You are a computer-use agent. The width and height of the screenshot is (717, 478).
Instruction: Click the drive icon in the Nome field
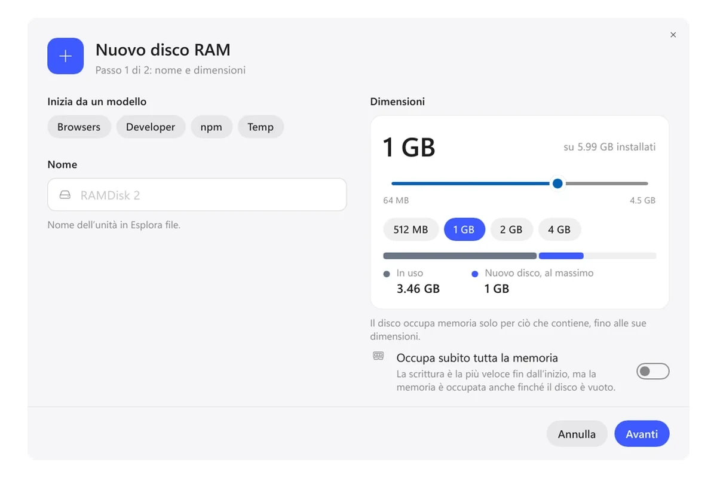[x=65, y=195]
